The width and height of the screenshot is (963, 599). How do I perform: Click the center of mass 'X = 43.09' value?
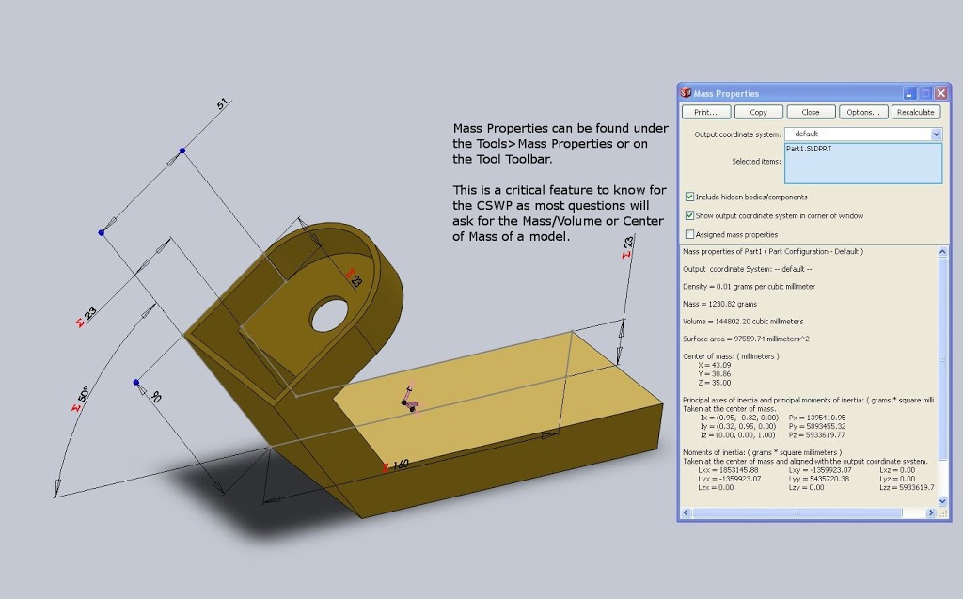click(x=715, y=365)
